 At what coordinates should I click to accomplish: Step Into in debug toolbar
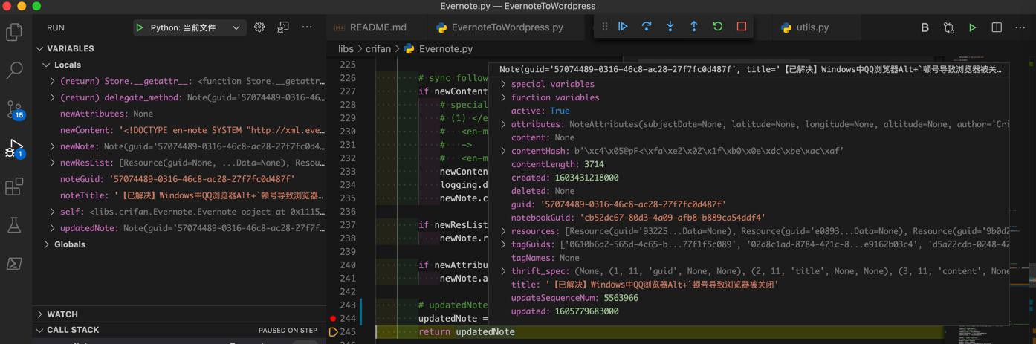tap(670, 27)
